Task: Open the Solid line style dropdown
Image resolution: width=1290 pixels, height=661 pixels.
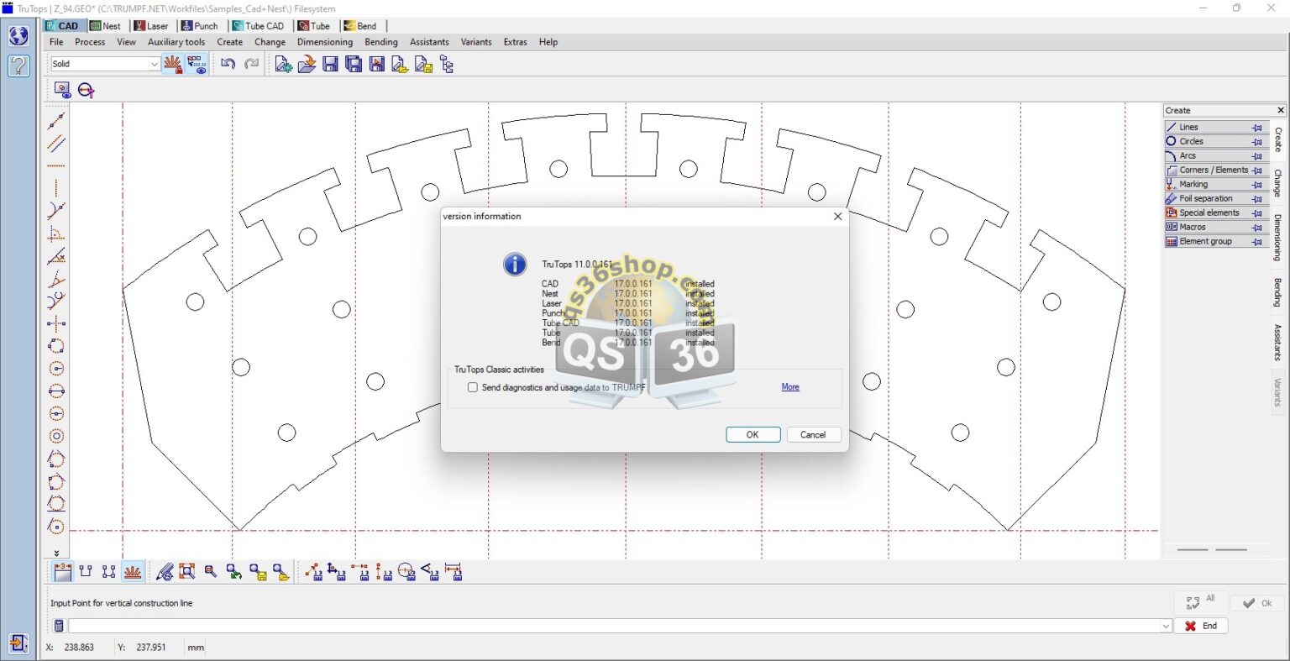Action: (154, 63)
